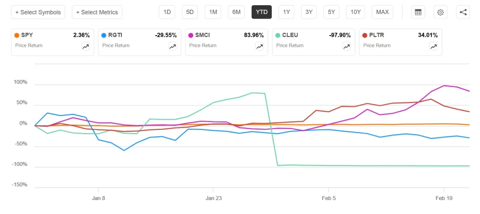This screenshot has width=480, height=214.
Task: Choose the 3Y time range
Action: pyautogui.click(x=309, y=12)
